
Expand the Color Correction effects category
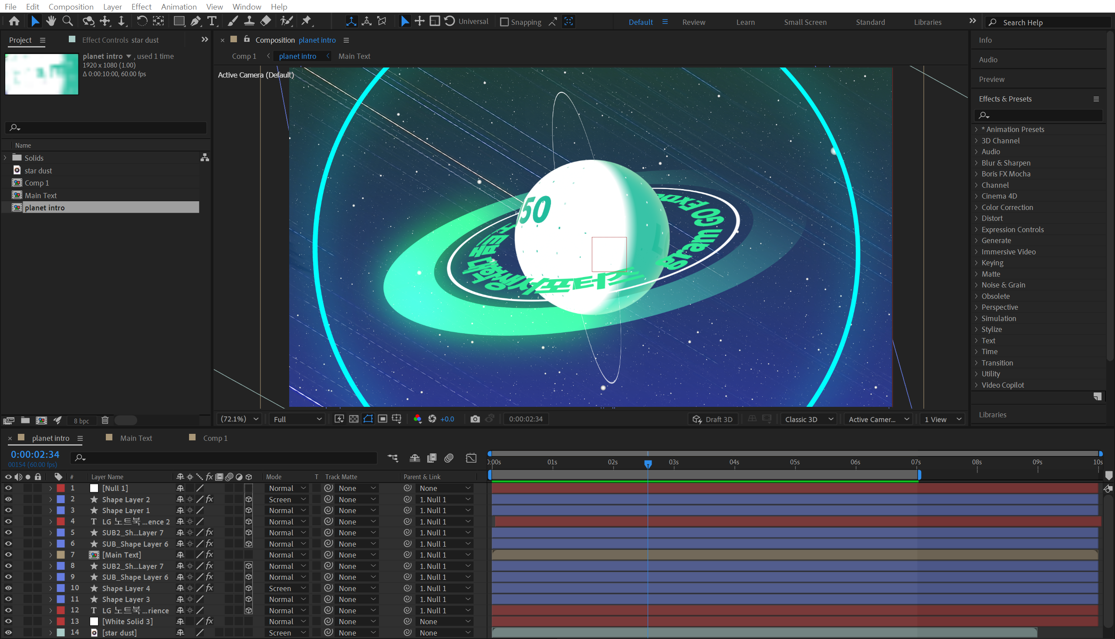pyautogui.click(x=976, y=207)
